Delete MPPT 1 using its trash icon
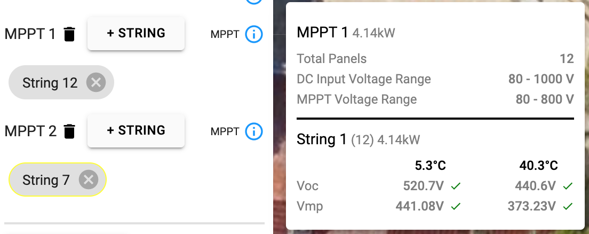Viewport: 589px width, 234px height. 69,34
